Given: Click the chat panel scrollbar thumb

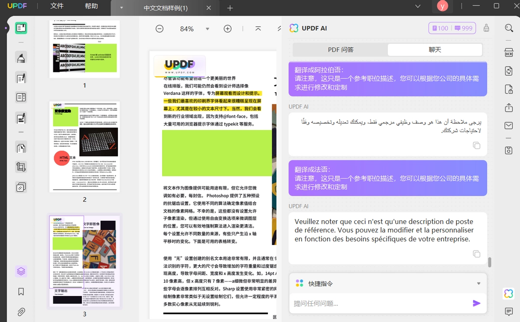Looking at the screenshot, I should pyautogui.click(x=490, y=262).
